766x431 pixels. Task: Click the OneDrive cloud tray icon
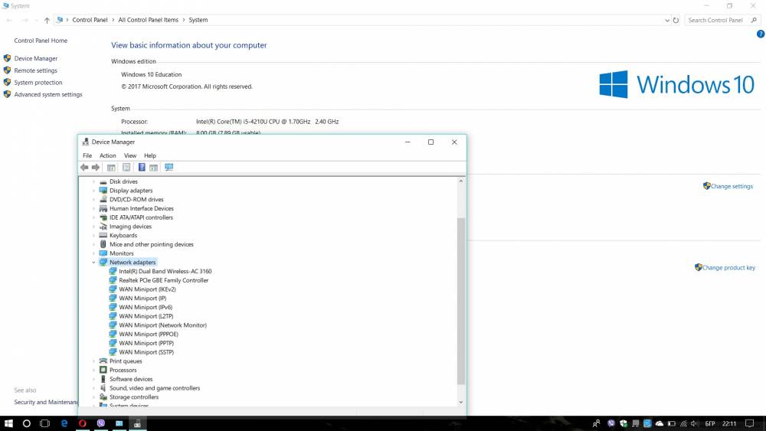(x=660, y=423)
